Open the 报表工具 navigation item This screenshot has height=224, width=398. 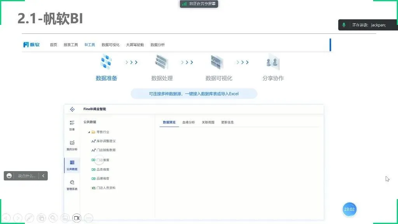(71, 45)
